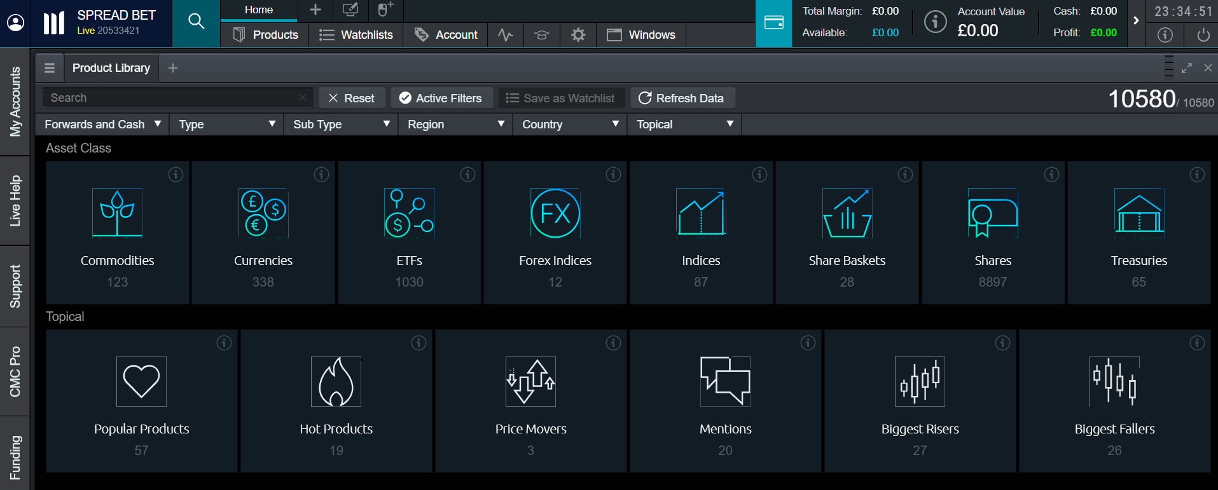Open the Share Baskets tile

pyautogui.click(x=847, y=233)
